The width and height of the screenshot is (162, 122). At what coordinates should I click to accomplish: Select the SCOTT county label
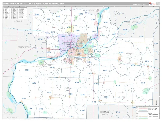(54, 37)
